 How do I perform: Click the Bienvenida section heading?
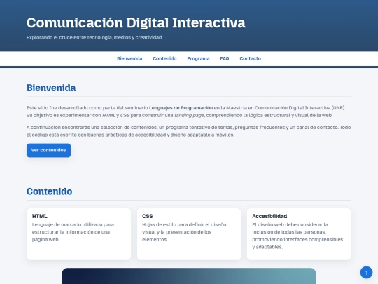(51, 88)
